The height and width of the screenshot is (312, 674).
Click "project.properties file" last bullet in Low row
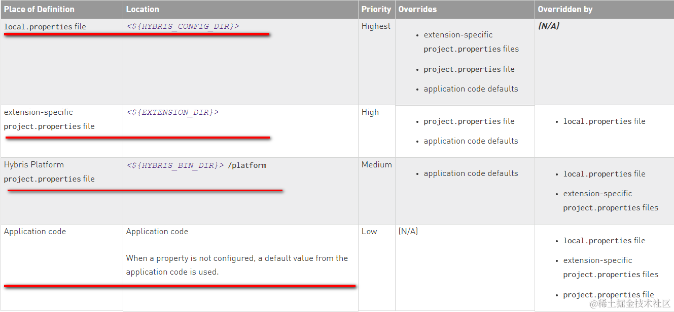609,295
